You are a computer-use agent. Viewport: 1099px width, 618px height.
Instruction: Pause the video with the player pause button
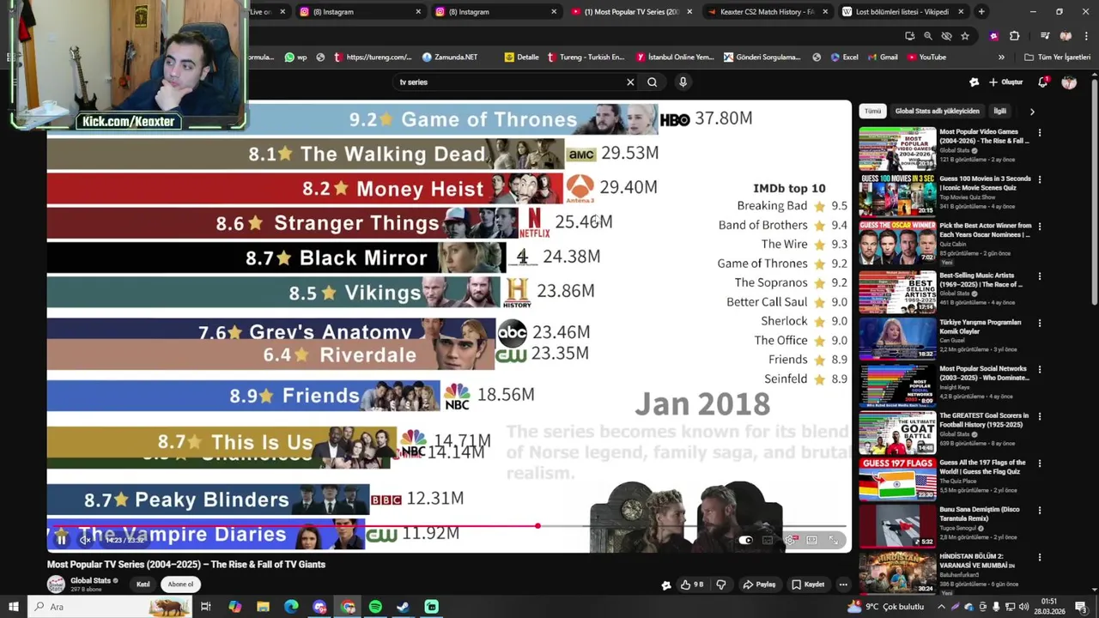tap(62, 540)
